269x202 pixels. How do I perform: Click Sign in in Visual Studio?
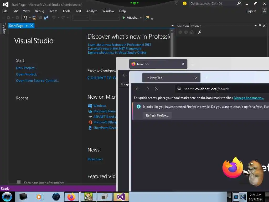coord(251,11)
